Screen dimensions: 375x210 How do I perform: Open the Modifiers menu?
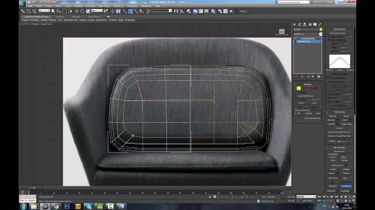click(x=78, y=6)
